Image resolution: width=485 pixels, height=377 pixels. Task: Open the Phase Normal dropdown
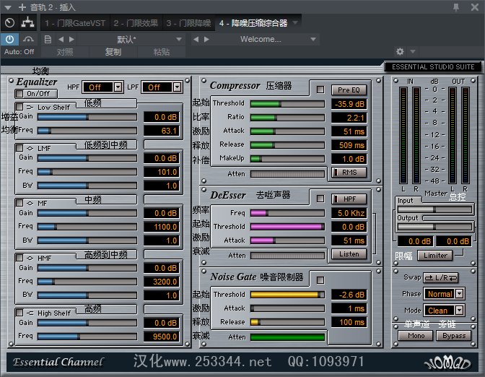tap(444, 294)
